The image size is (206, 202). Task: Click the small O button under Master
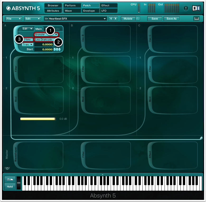(x=7, y=169)
